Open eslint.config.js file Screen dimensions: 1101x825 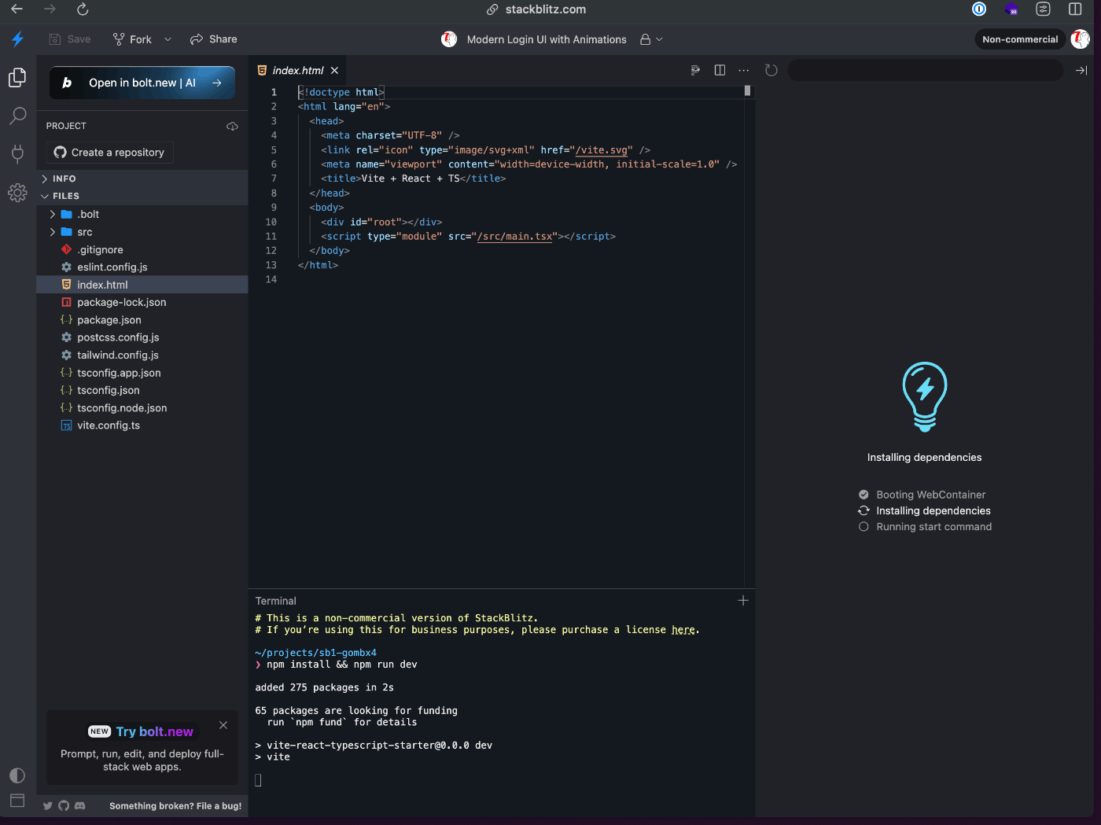(142, 267)
